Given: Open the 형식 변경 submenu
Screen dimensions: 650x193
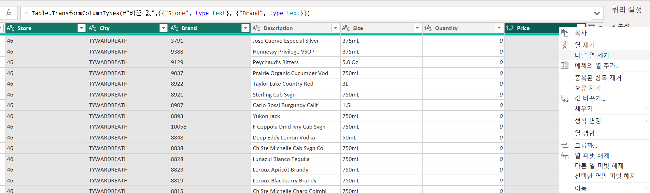Looking at the screenshot, I should 605,121.
